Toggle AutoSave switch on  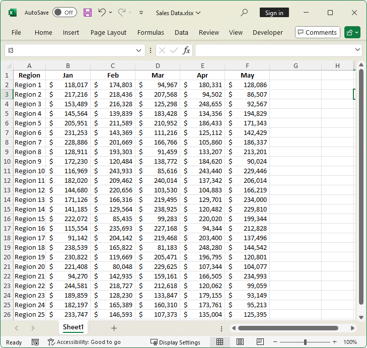(64, 13)
